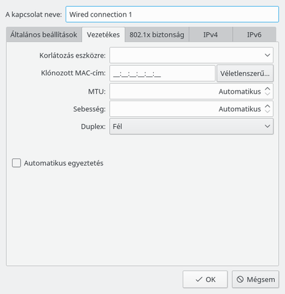
Task: Cancel with the Mégsem button
Action: pyautogui.click(x=256, y=279)
